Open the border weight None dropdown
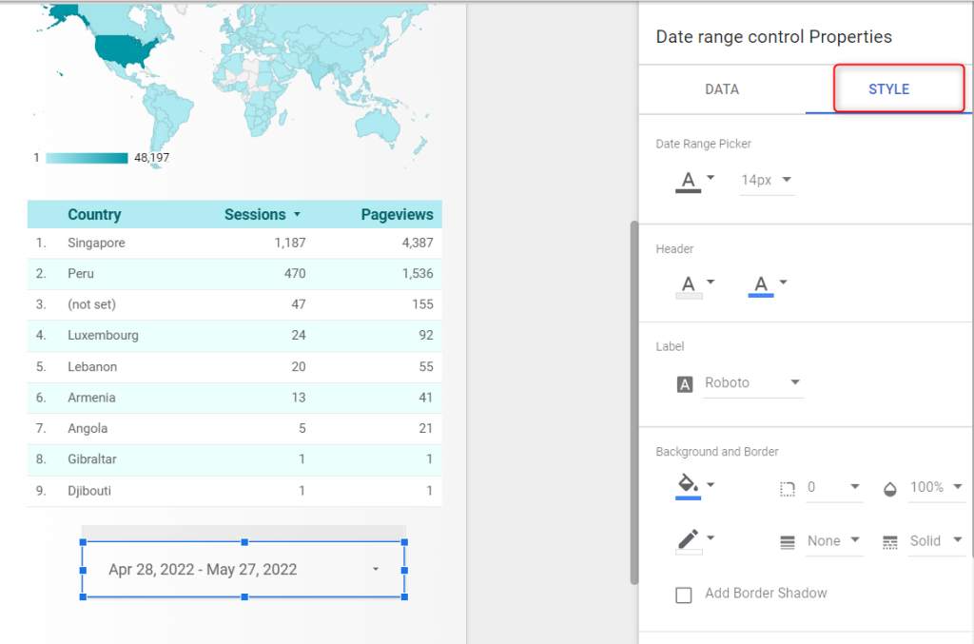The image size is (974, 644). point(833,541)
